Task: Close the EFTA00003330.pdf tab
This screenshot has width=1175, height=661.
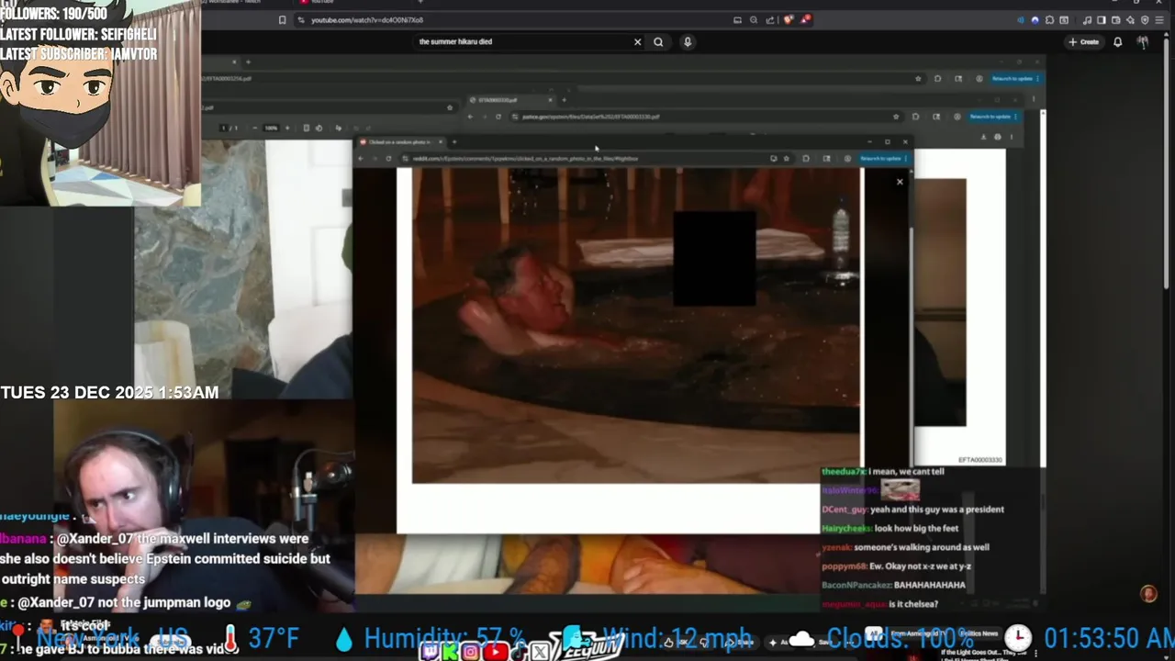Action: (x=551, y=100)
